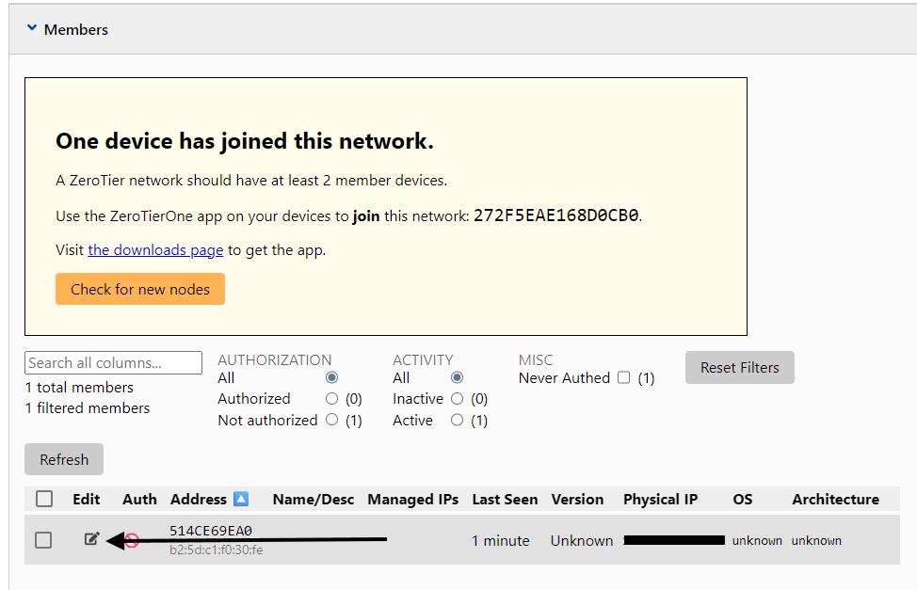
Task: Click the edit pencil icon for member 514CE69EA0
Action: pyautogui.click(x=91, y=539)
